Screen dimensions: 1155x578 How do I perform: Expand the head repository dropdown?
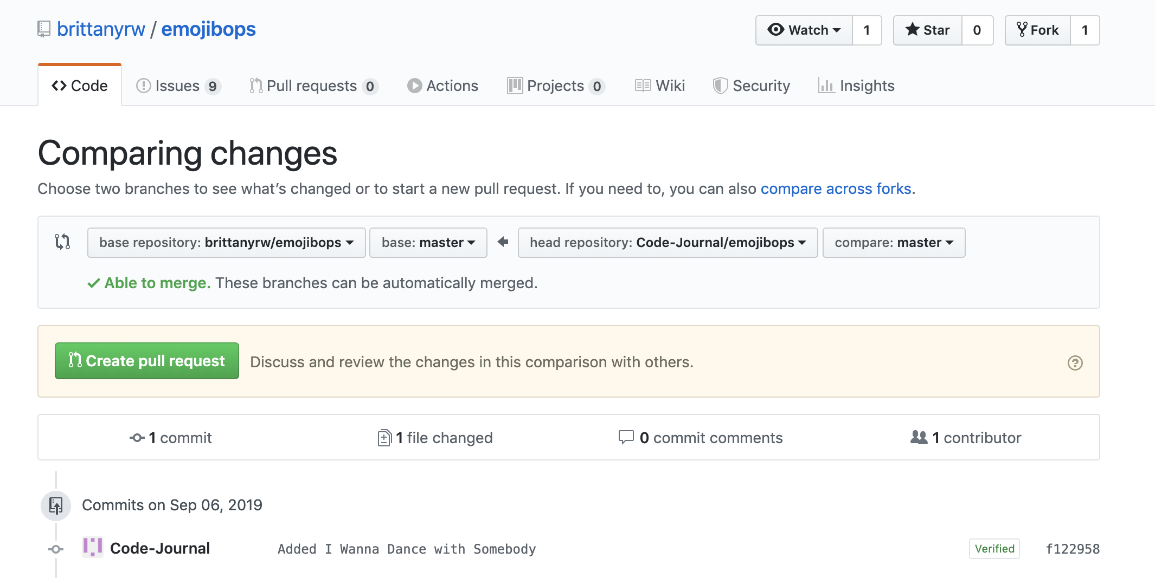click(667, 243)
